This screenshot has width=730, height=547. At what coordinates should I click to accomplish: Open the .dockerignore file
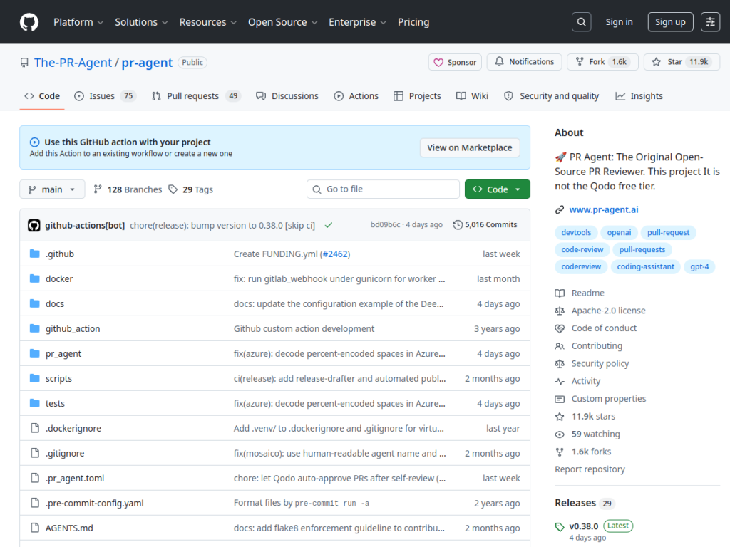click(73, 428)
